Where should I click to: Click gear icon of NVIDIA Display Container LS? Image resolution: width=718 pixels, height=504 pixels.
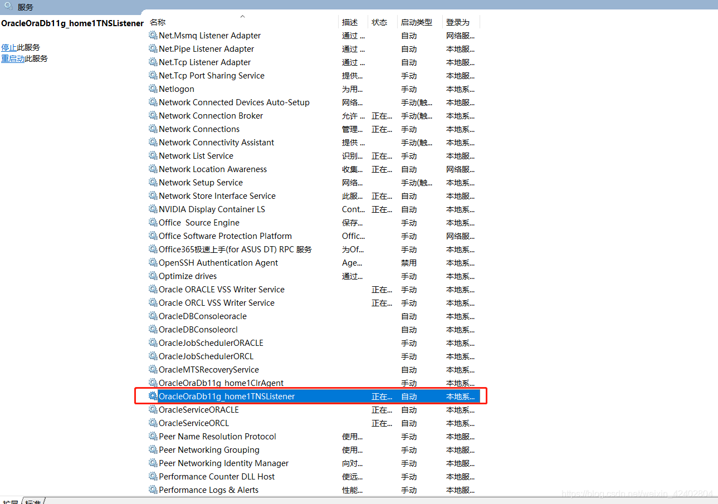[x=153, y=209]
